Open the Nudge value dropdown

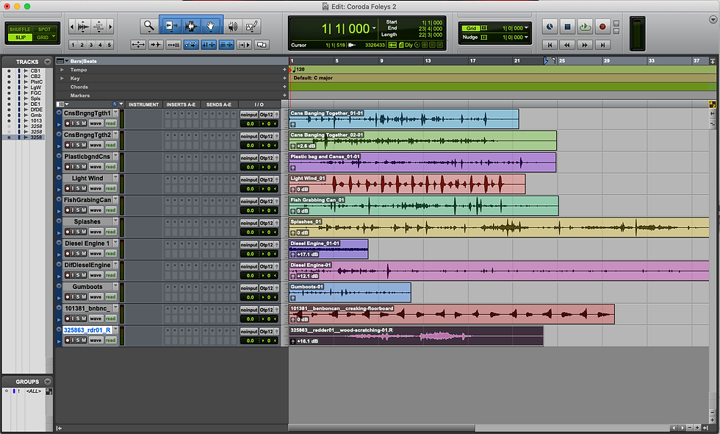coord(526,38)
